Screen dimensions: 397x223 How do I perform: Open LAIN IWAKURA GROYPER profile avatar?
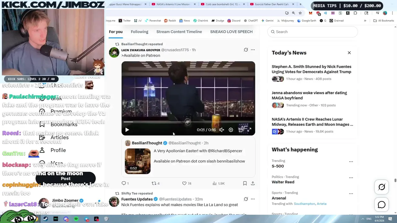click(x=114, y=52)
